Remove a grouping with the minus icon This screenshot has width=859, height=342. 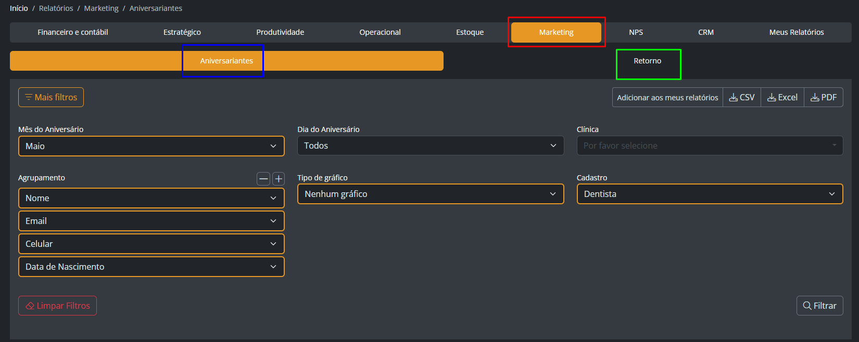263,179
